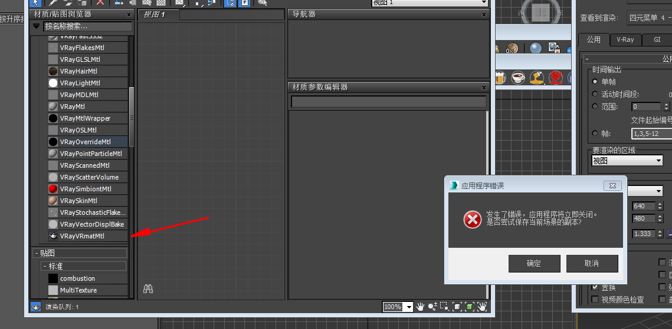
Task: Click the width field showing 640
Action: coord(643,206)
